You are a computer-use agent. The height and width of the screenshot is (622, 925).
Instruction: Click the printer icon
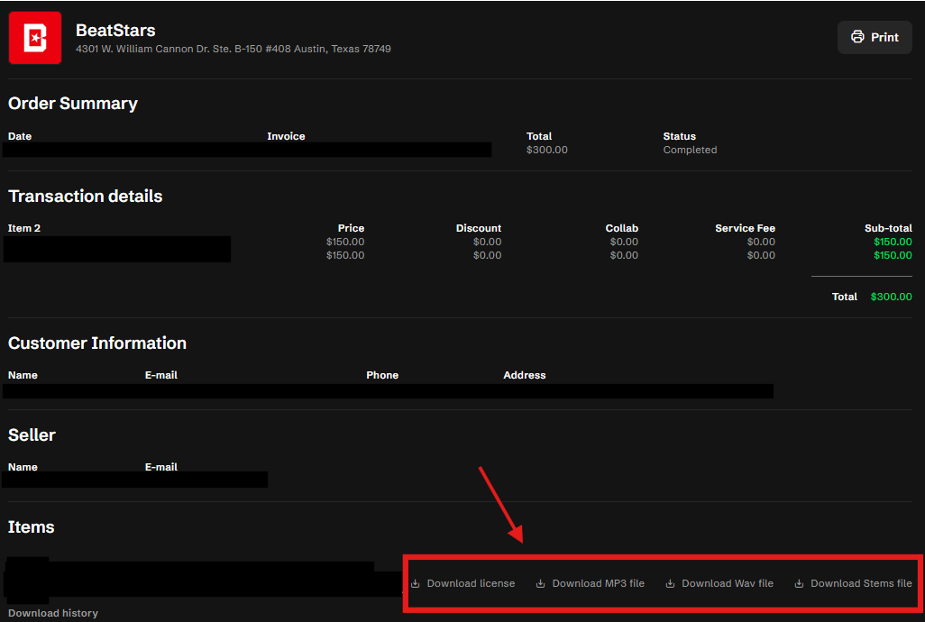pos(857,37)
